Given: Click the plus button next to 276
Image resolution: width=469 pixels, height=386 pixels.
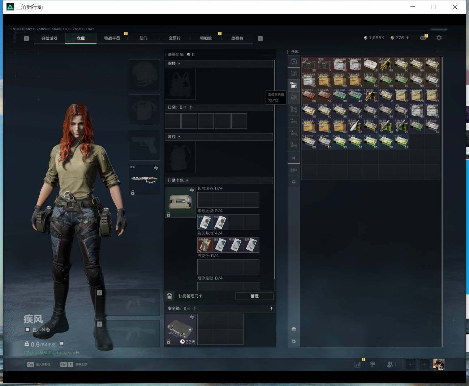Looking at the screenshot, I should (x=407, y=37).
